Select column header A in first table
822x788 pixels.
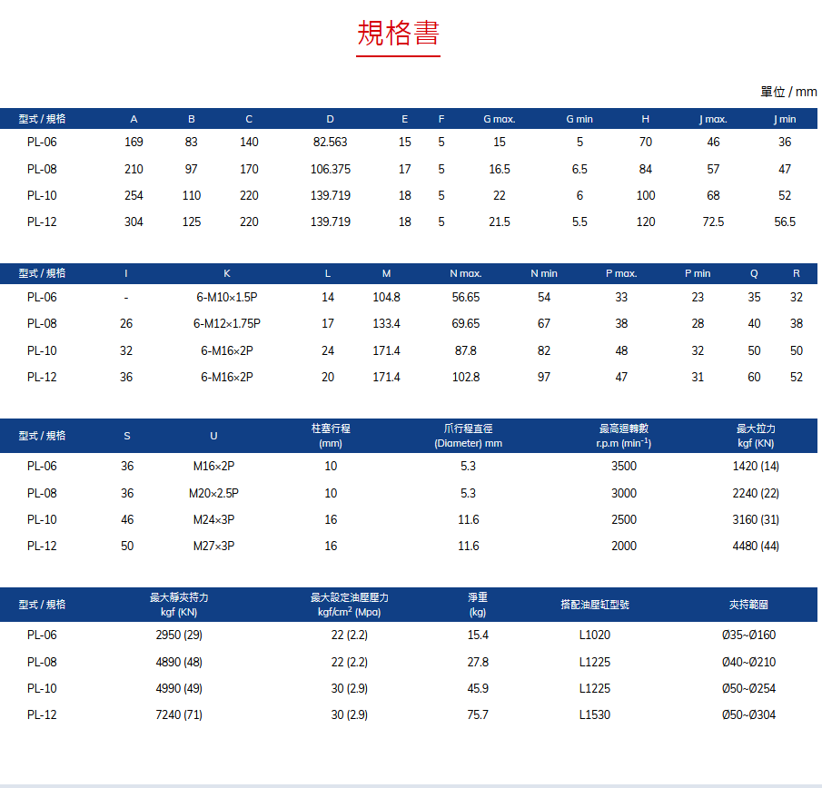click(x=134, y=118)
